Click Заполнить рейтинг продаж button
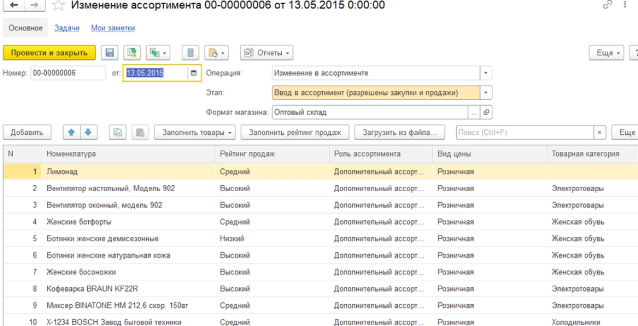The height and width of the screenshot is (326, 638). click(x=295, y=132)
